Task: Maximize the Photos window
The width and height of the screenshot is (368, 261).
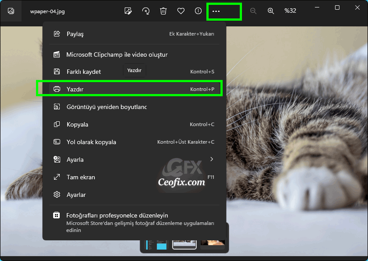Action: tap(337, 7)
